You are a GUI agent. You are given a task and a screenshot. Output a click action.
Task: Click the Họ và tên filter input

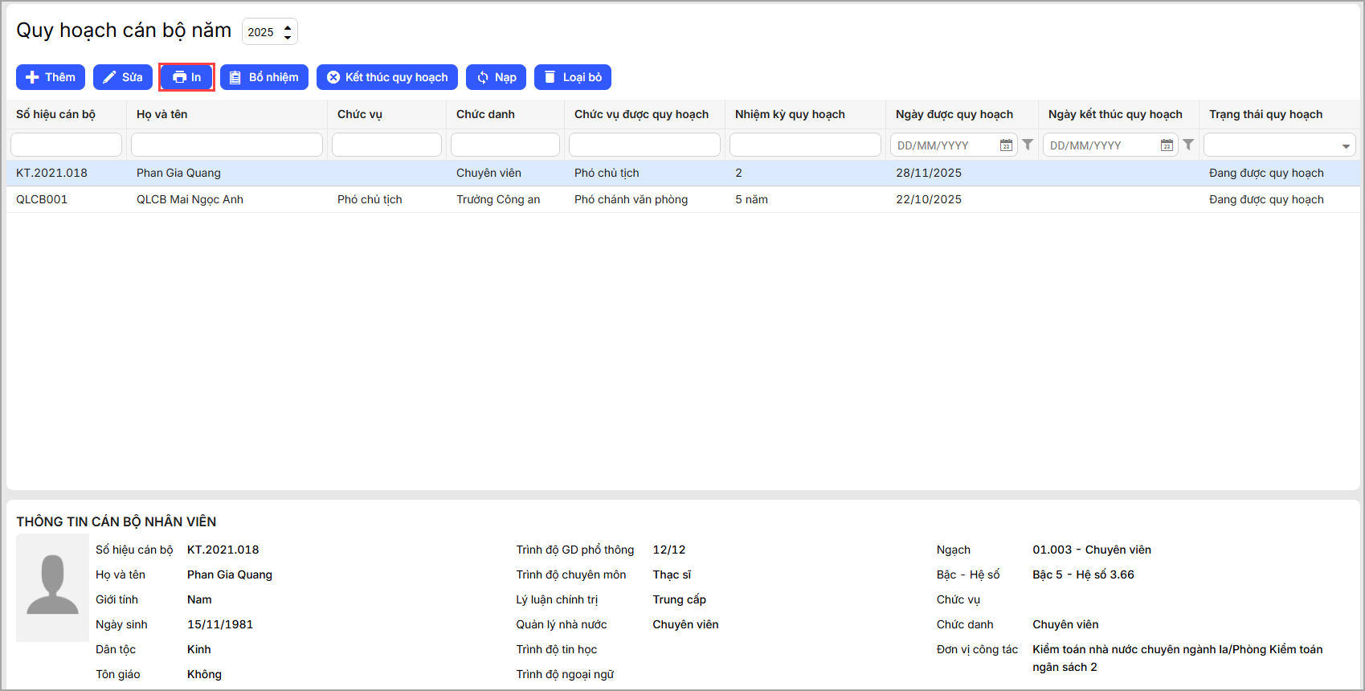[227, 145]
